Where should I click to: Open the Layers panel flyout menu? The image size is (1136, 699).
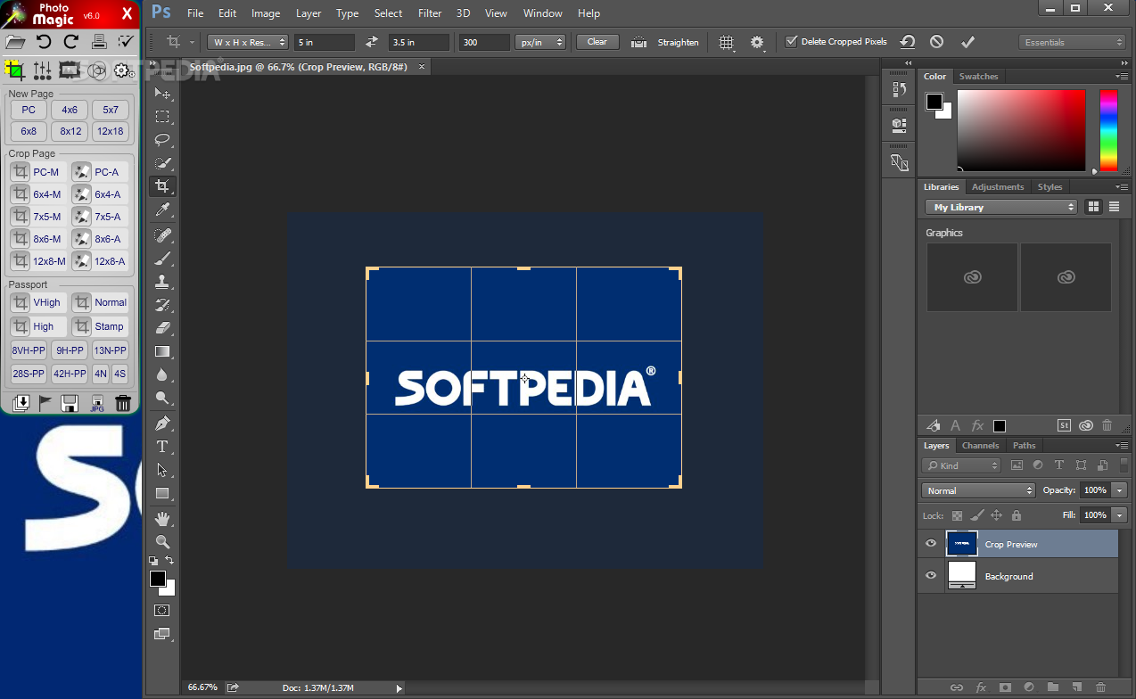(1122, 445)
